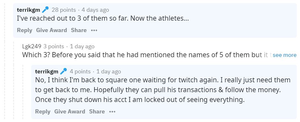Open more options dots on top comment

coord(94,30)
